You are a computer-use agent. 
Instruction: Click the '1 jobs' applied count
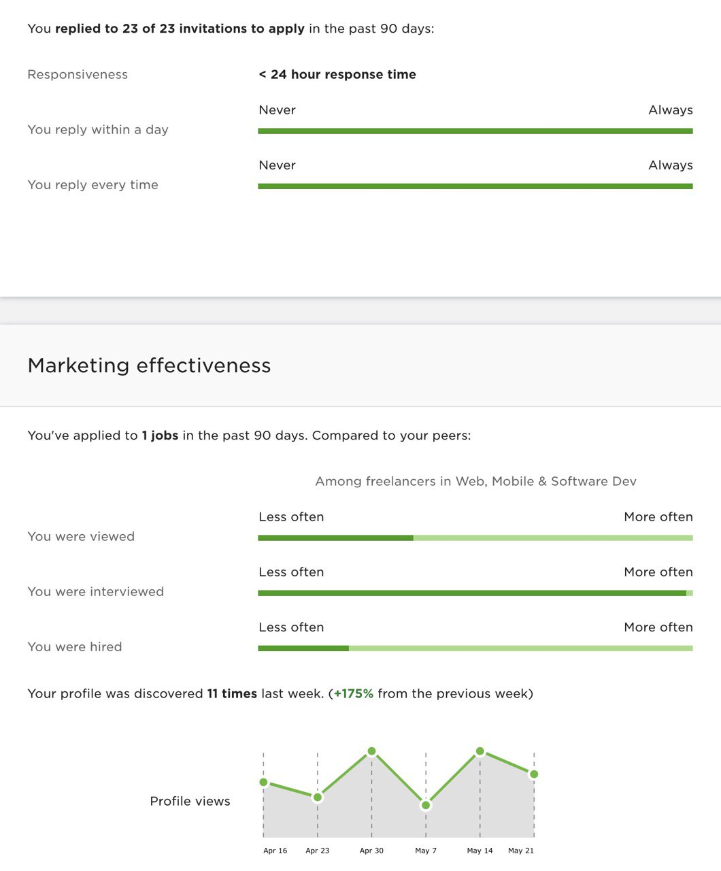pyautogui.click(x=160, y=435)
